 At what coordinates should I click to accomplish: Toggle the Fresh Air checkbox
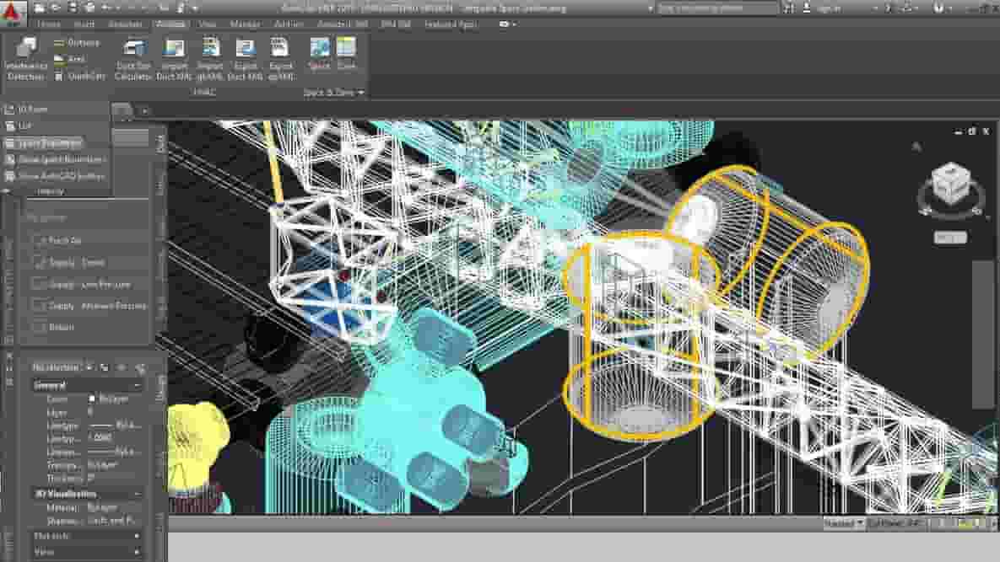(x=41, y=241)
